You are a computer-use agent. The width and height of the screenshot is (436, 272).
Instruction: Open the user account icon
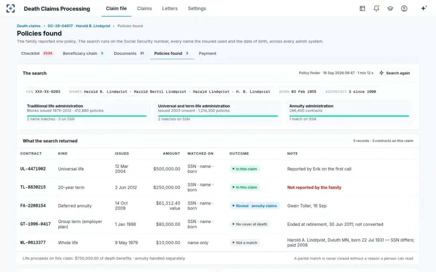click(404, 8)
